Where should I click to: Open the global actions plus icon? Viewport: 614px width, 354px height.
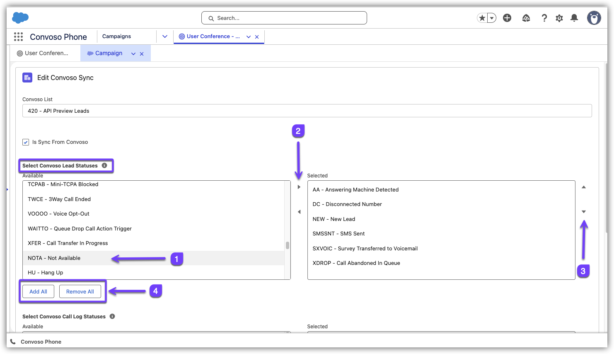(507, 18)
